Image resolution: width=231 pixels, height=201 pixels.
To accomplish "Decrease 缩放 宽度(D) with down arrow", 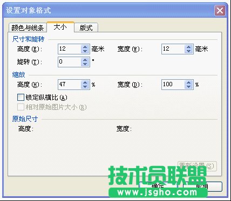I will coord(189,87).
